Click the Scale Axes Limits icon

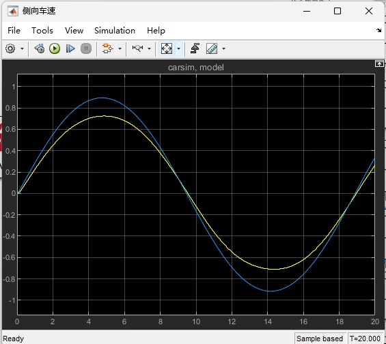coord(167,48)
